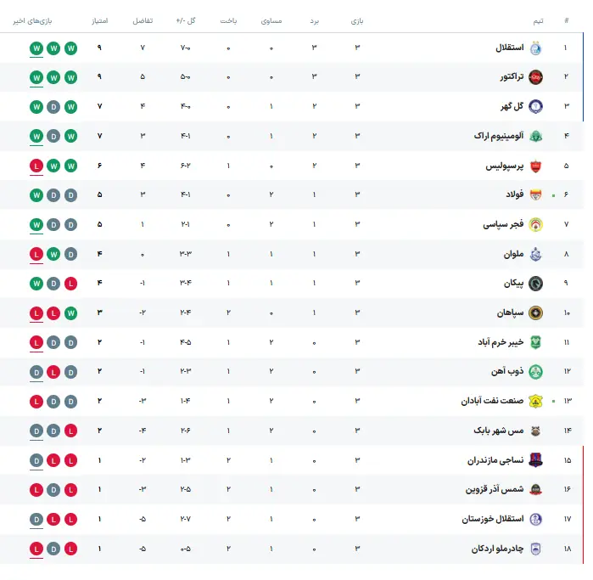Sort by تفاضل column header
The width and height of the screenshot is (593, 580).
143,21
